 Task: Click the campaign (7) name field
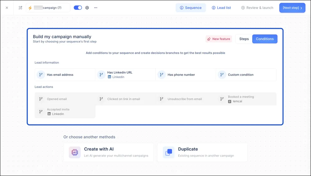pos(48,8)
